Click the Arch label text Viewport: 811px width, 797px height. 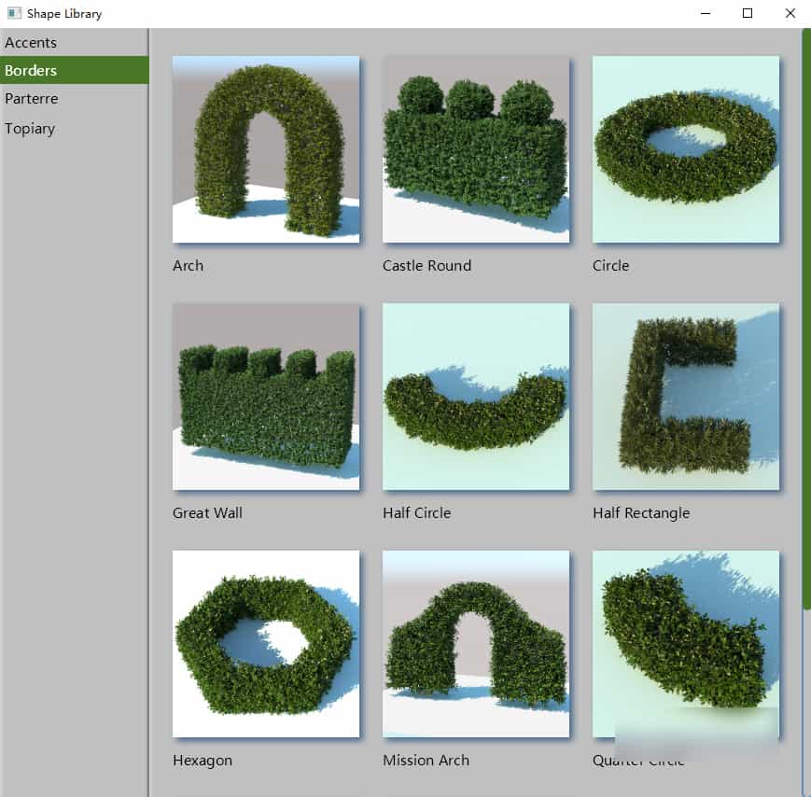(x=188, y=266)
